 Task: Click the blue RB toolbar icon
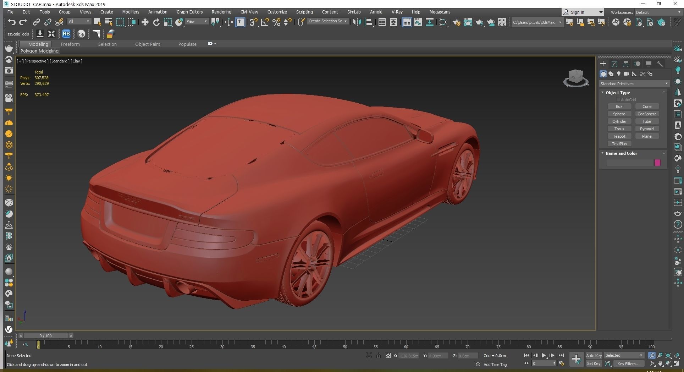click(66, 34)
